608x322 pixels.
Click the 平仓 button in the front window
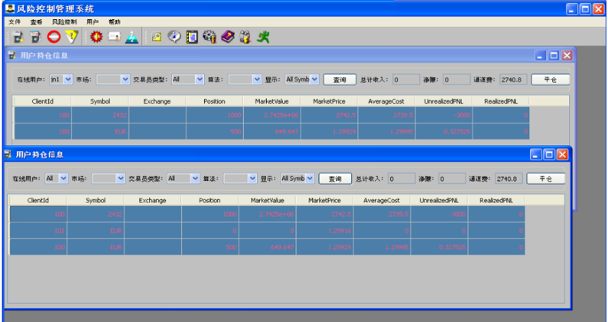click(x=545, y=179)
